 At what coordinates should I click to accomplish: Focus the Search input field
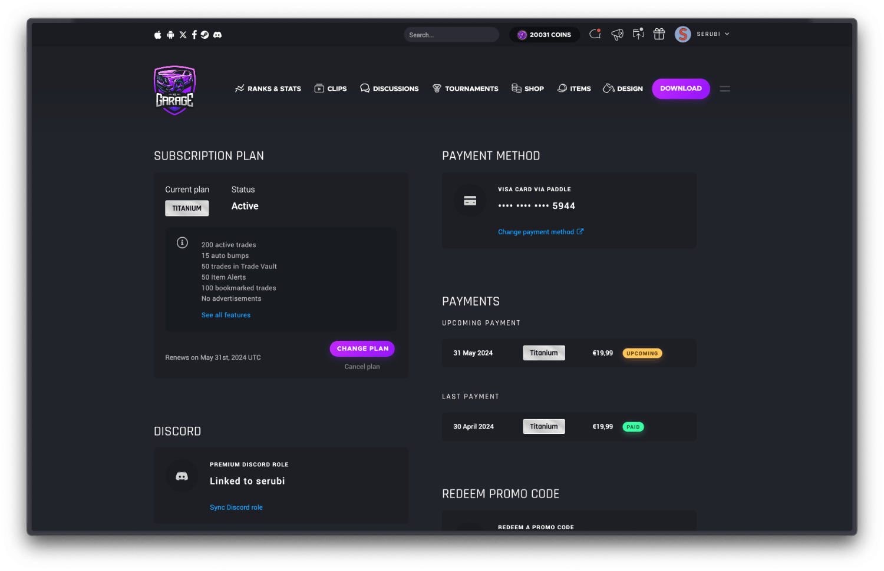point(451,35)
